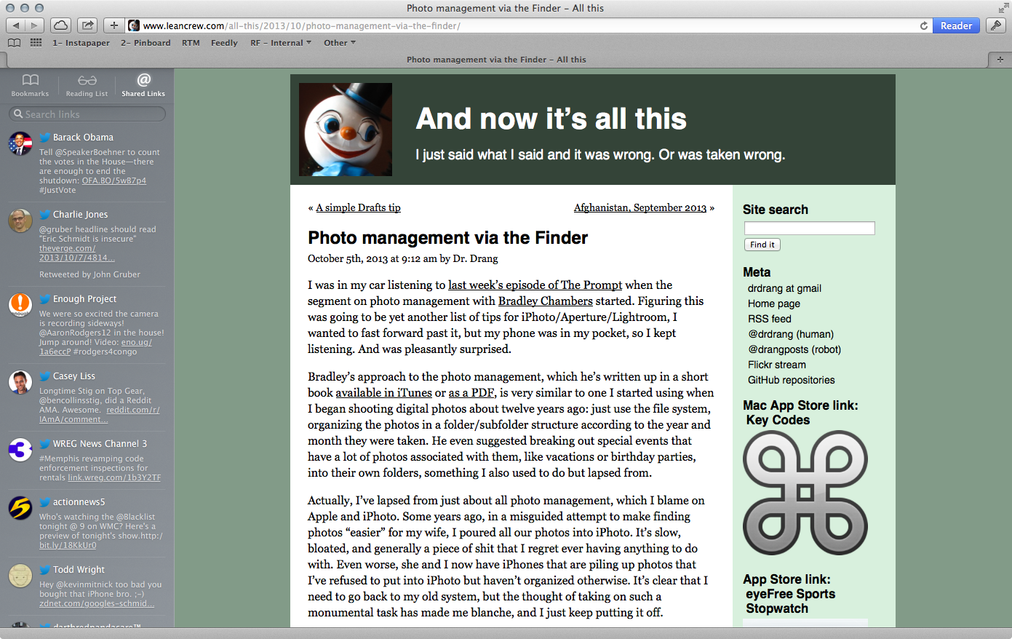Switch to the Reading List tab

coord(87,85)
